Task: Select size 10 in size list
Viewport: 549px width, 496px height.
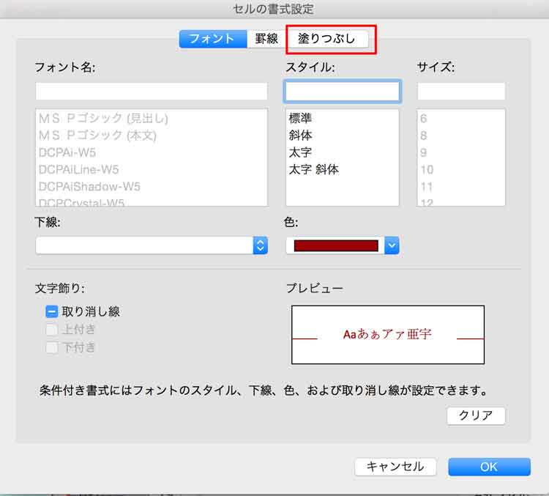Action: 427,169
